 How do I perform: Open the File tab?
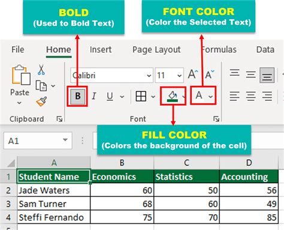click(18, 49)
